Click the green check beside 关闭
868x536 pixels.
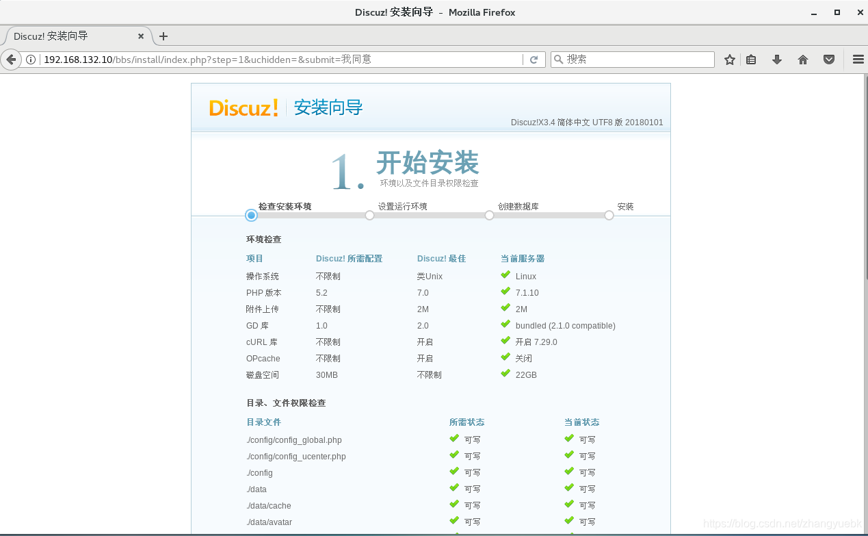(505, 357)
